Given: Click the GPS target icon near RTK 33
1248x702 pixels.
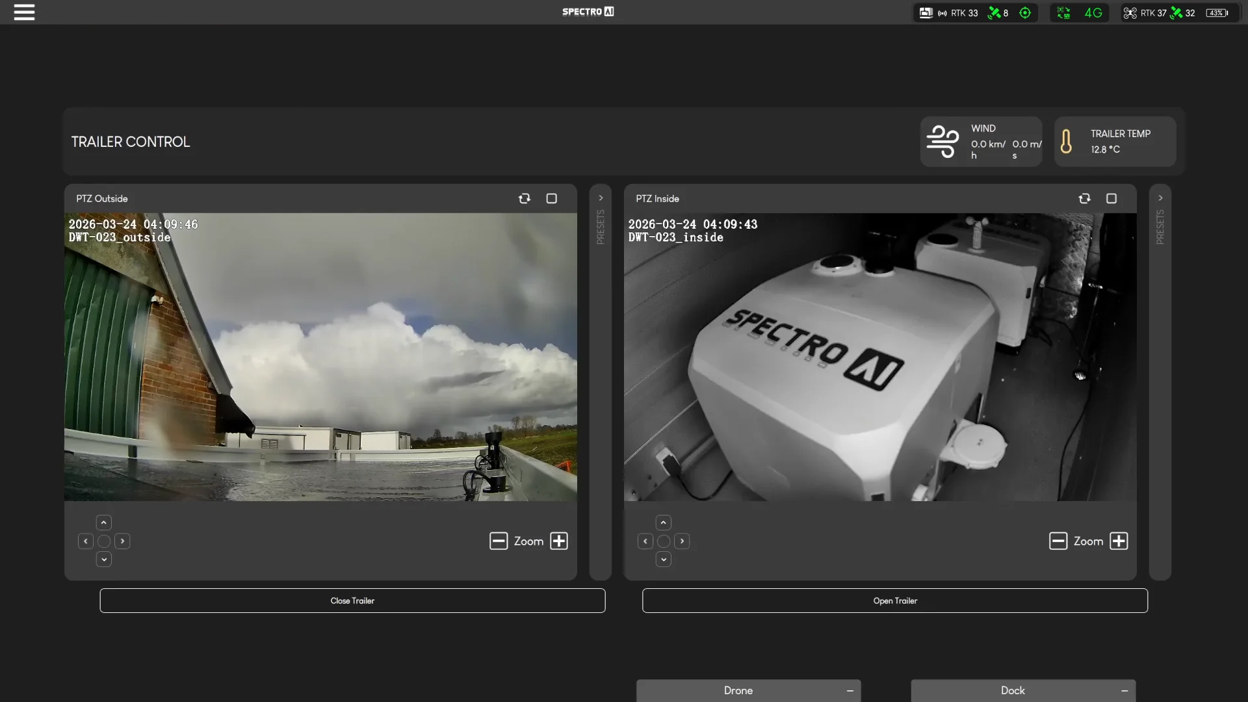Looking at the screenshot, I should [1026, 12].
